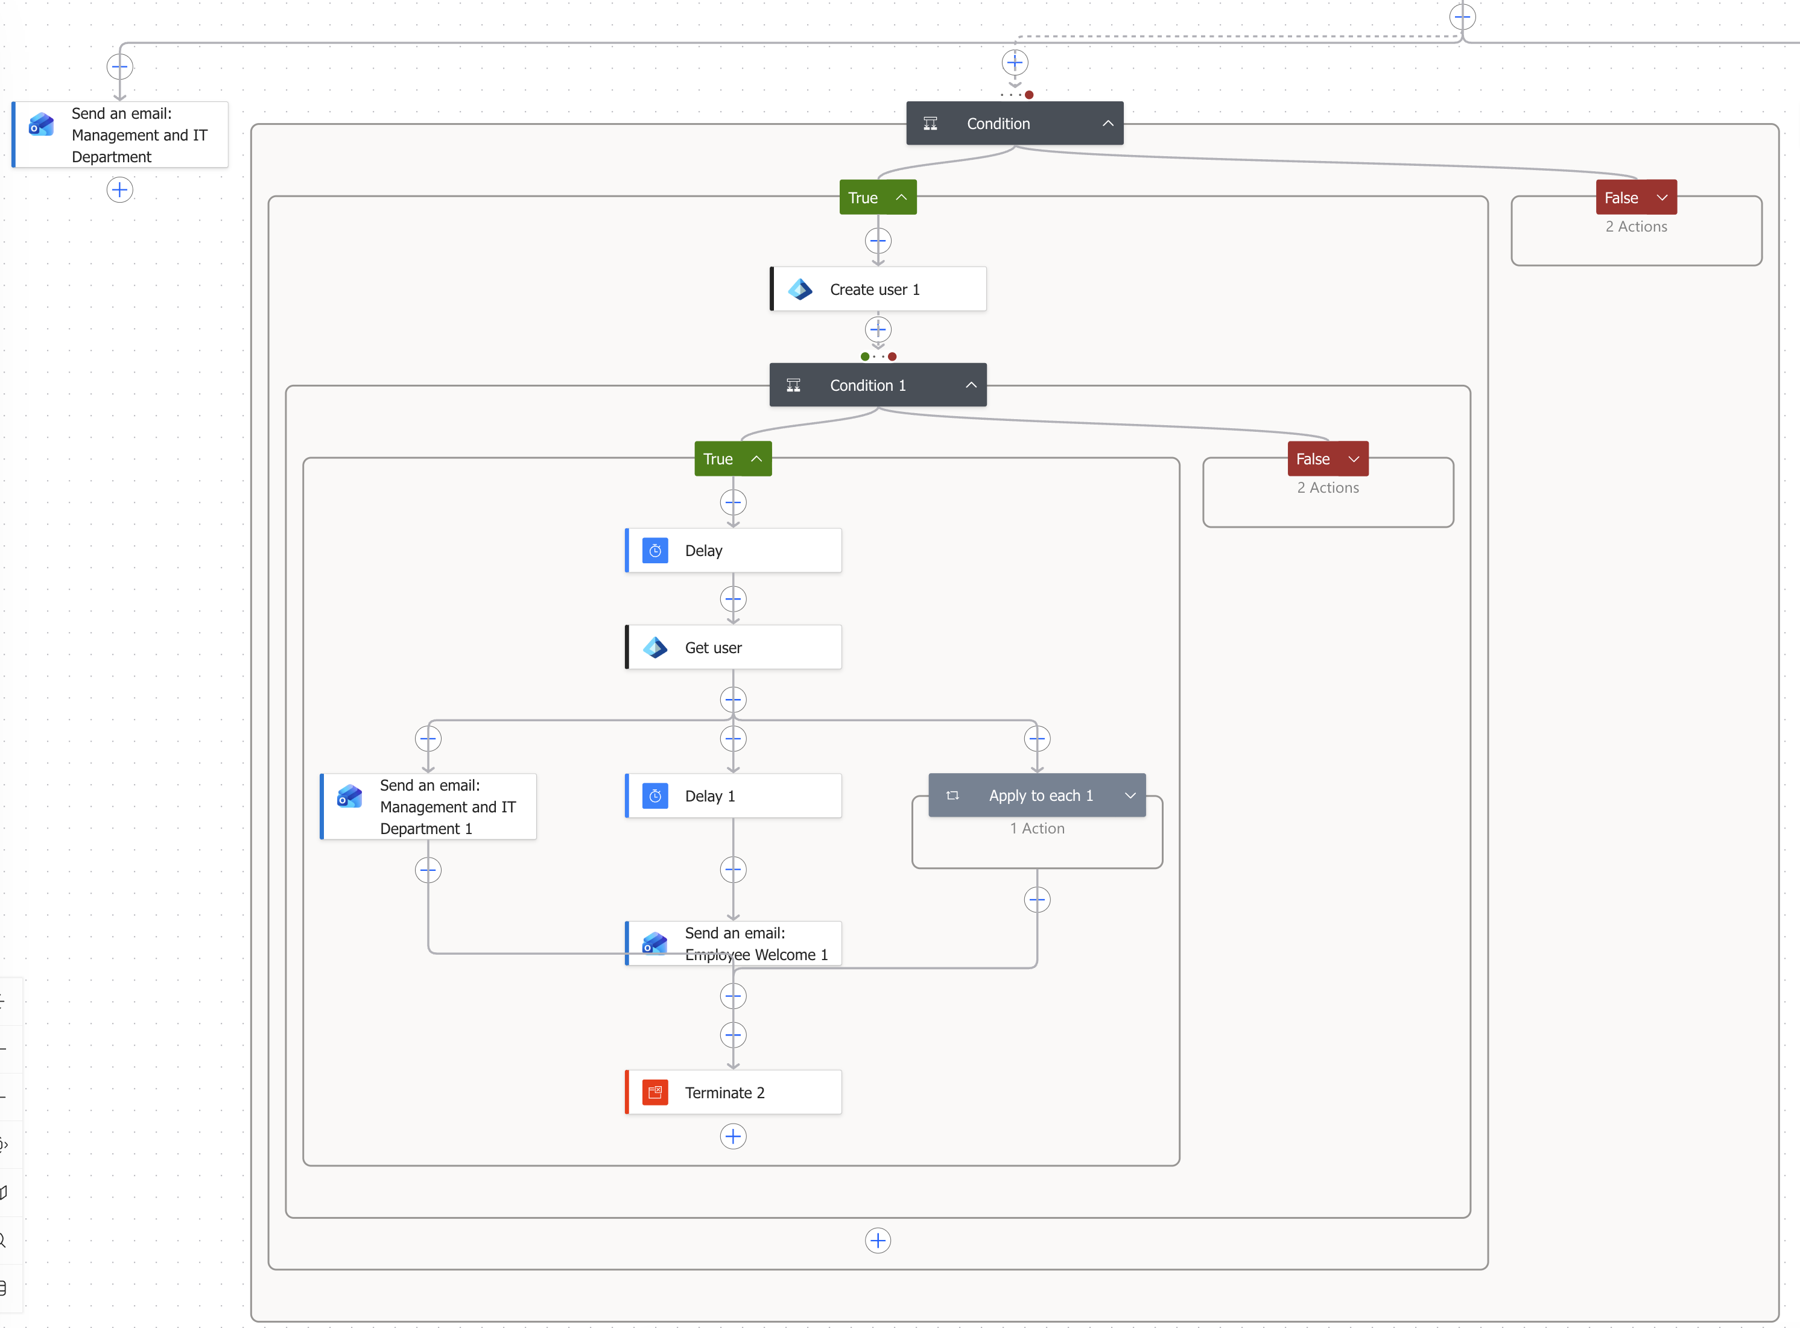Image resolution: width=1800 pixels, height=1328 pixels.
Task: Insert step between True label and Create user 1
Action: click(878, 241)
